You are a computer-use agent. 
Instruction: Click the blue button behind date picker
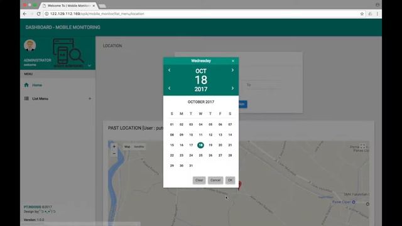[242, 104]
